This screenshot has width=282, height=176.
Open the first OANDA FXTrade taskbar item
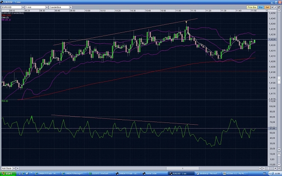click(47, 173)
